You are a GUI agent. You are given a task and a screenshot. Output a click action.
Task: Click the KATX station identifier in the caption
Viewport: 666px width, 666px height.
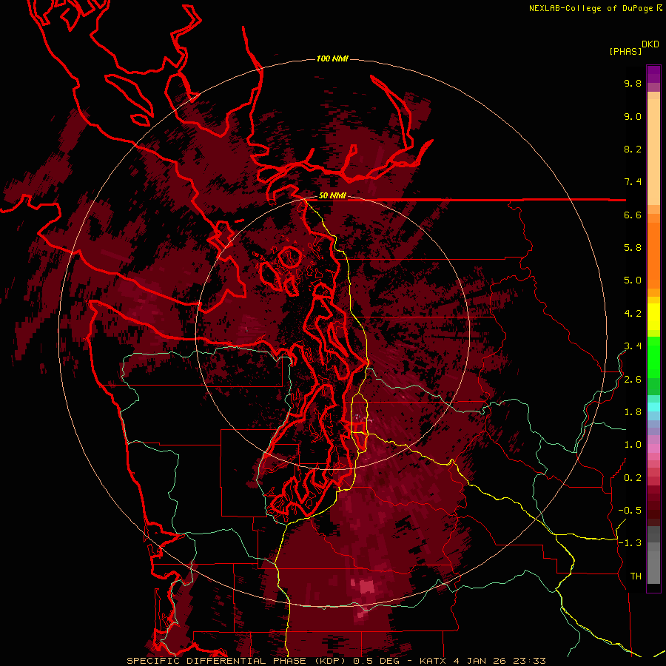(433, 661)
